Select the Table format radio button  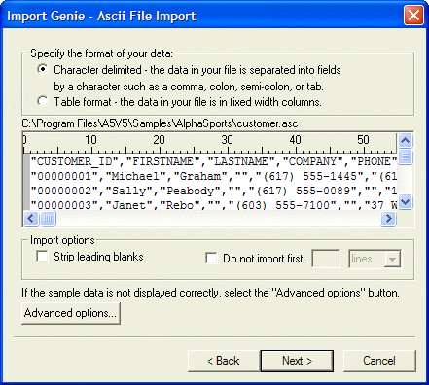click(43, 101)
